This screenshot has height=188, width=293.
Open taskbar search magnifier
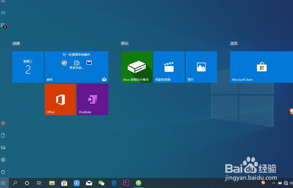click(15, 183)
